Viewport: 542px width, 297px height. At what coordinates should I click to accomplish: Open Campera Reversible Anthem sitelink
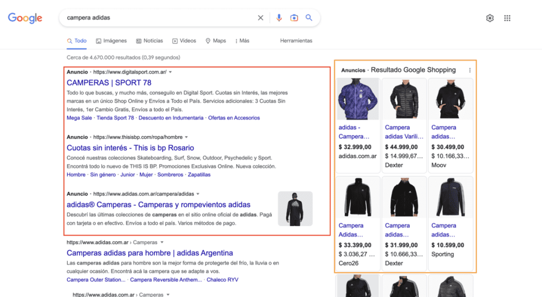[166, 280]
